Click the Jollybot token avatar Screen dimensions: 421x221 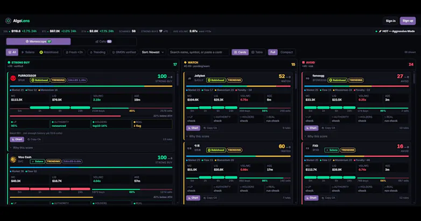pyautogui.click(x=190, y=79)
